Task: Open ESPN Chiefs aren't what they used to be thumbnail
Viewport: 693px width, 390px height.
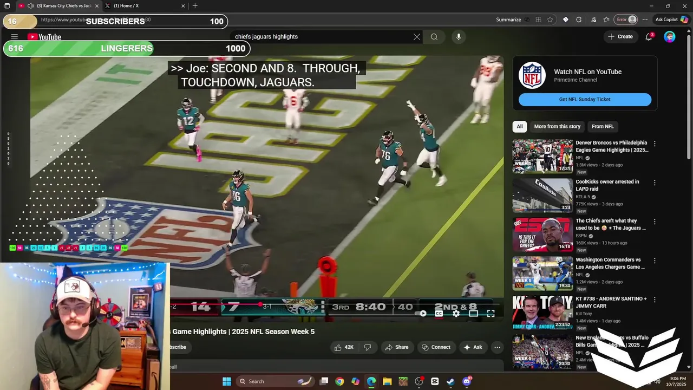Action: click(542, 234)
